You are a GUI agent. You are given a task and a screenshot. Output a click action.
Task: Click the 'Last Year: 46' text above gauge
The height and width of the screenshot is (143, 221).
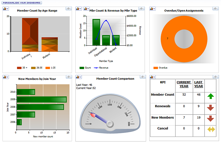[84, 85]
